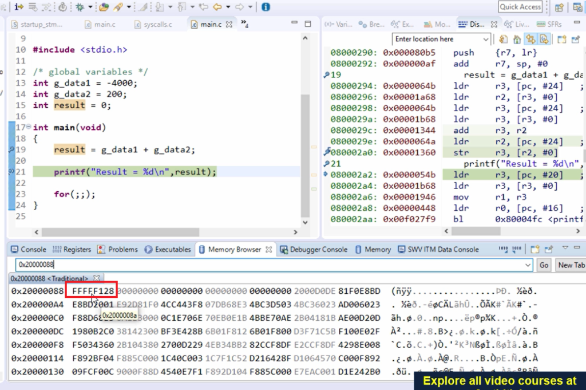Click the Memory Browser export (second 1010) icon
586x390 pixels.
click(517, 249)
